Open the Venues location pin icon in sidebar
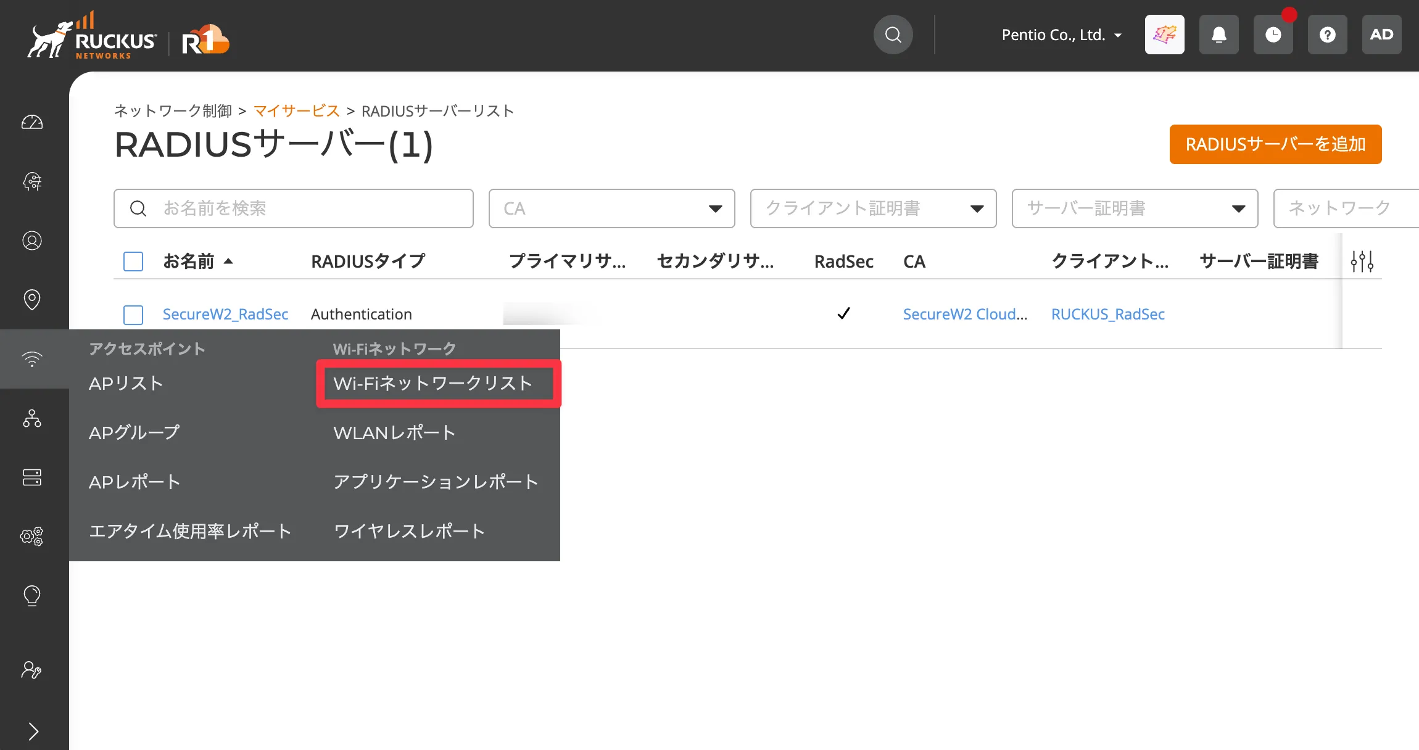 (32, 300)
